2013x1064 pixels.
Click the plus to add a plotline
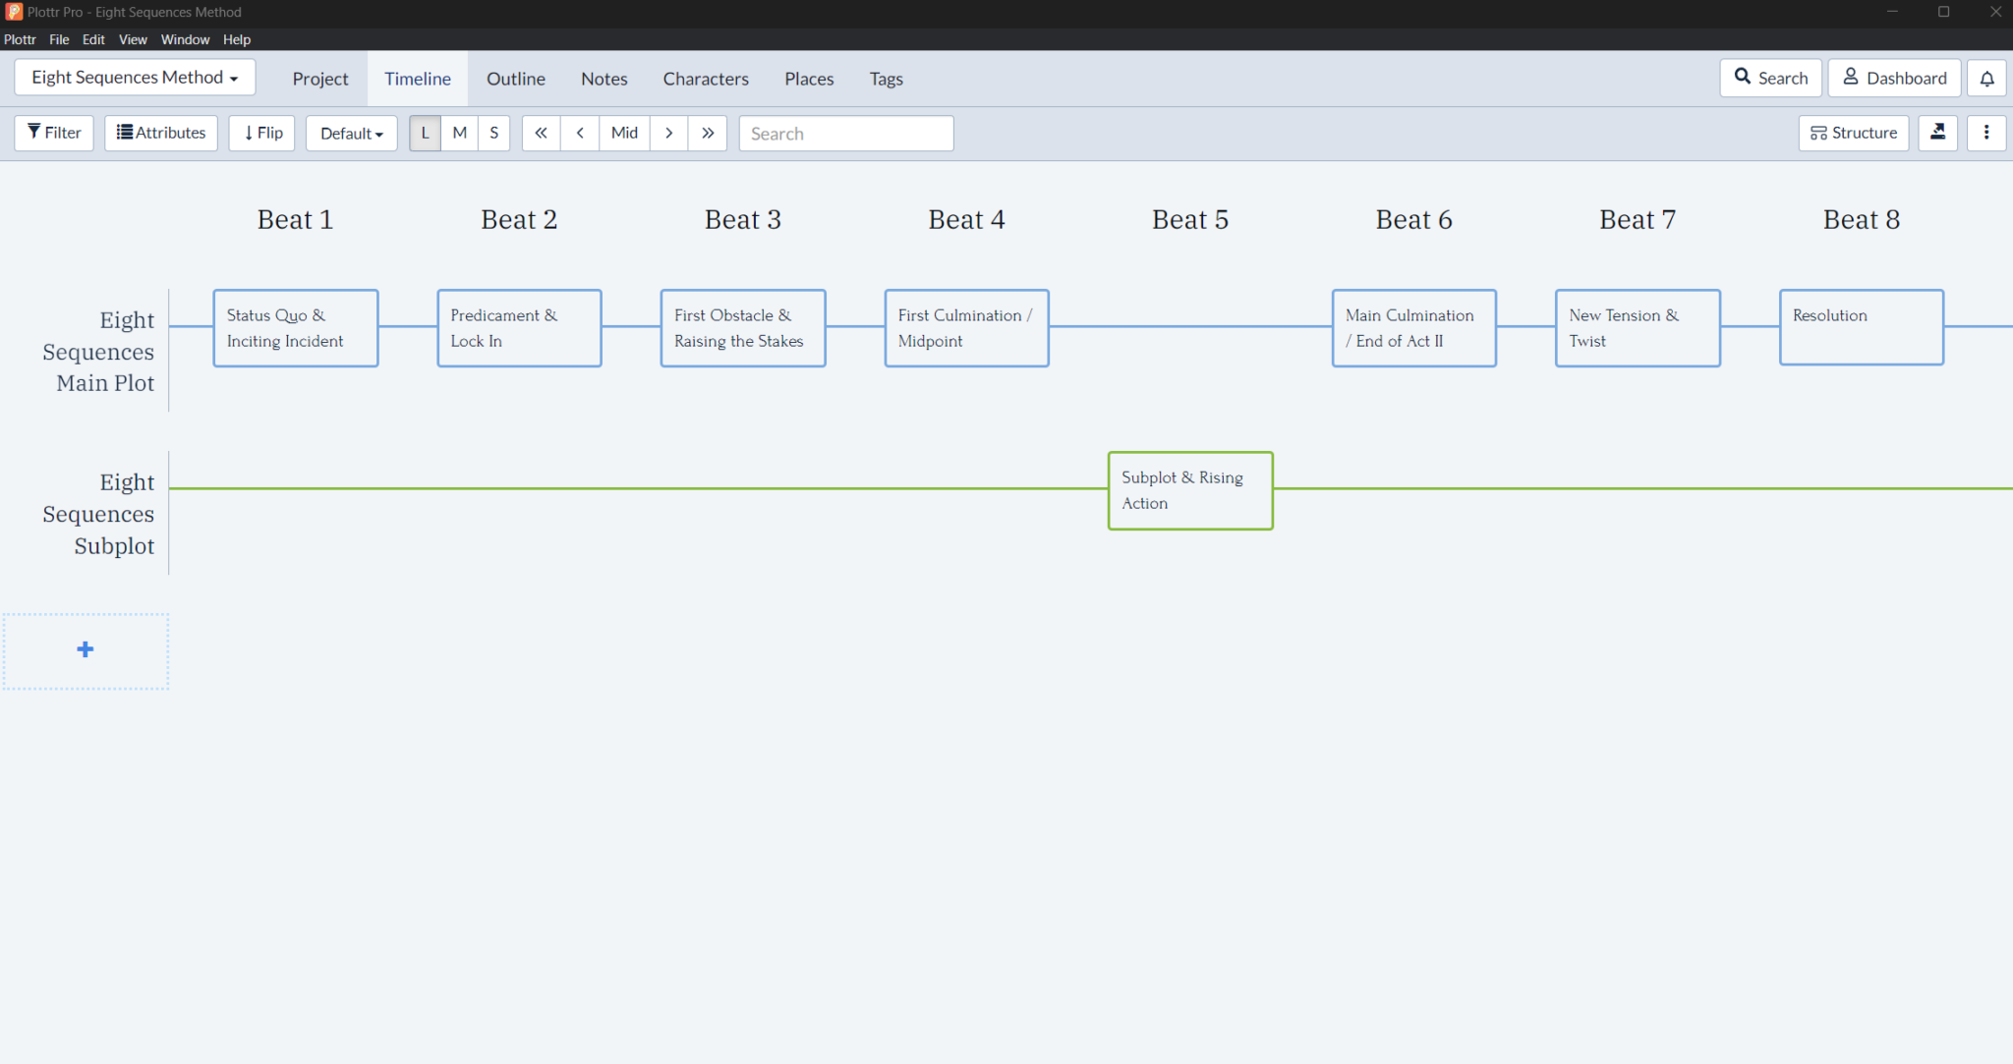pos(86,650)
